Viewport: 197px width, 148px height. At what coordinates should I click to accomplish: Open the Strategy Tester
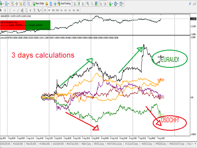(x=29, y=4)
